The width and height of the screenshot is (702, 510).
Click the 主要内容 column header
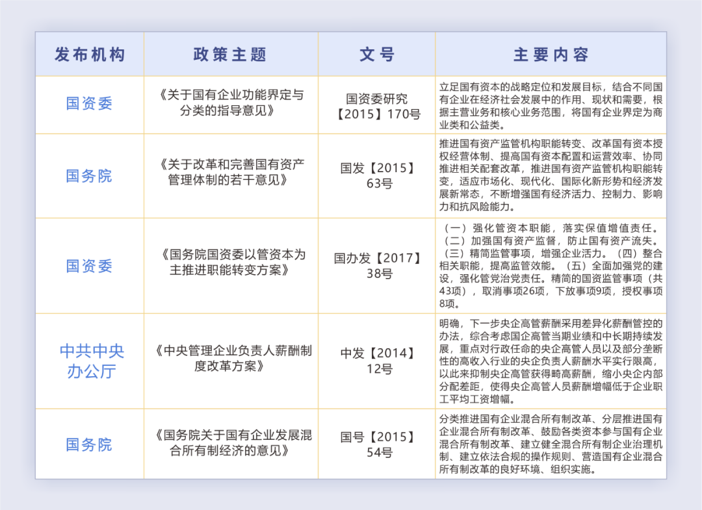click(551, 55)
